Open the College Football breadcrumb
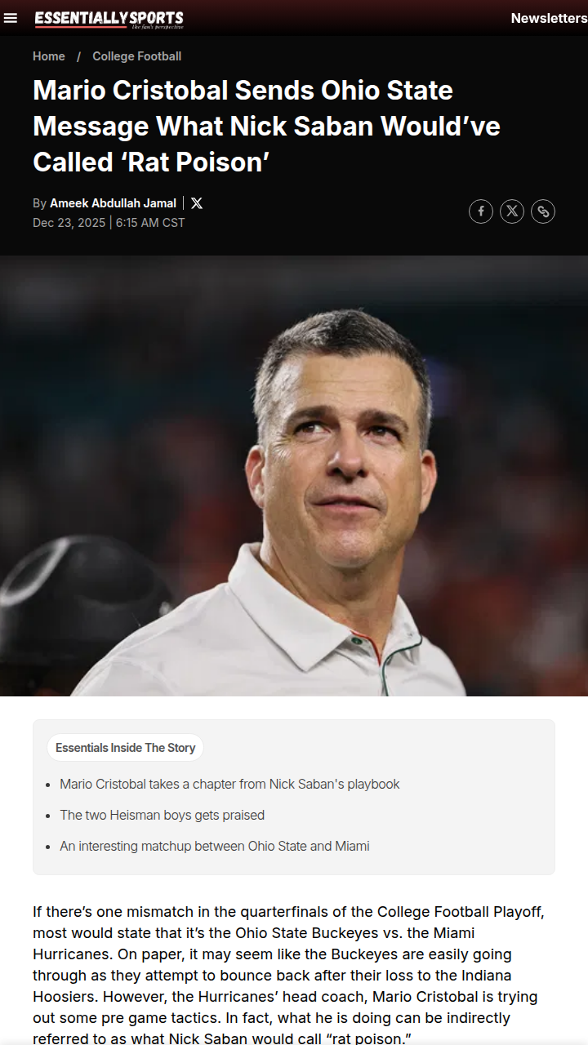The height and width of the screenshot is (1045, 588). point(137,56)
